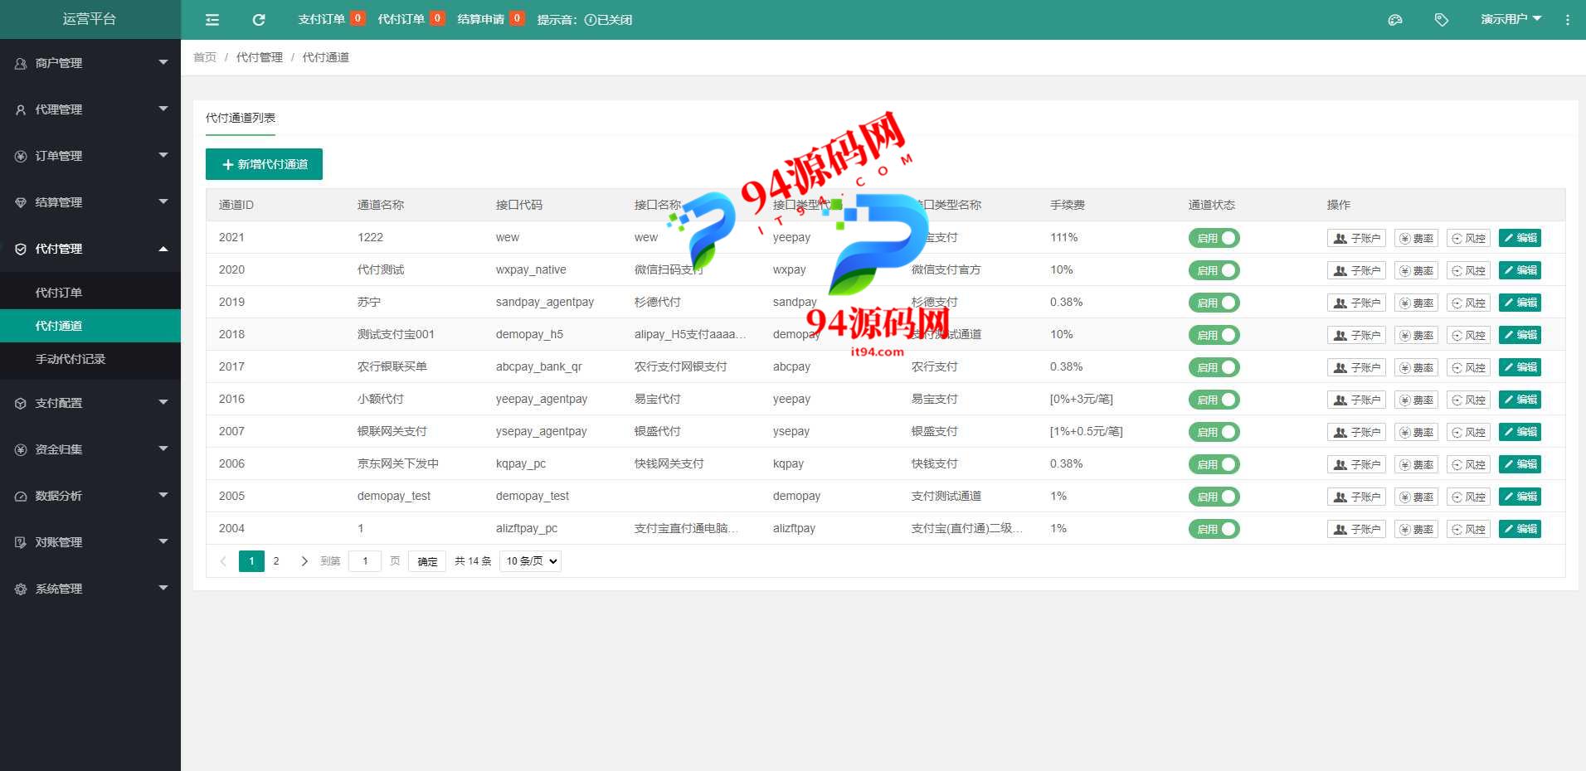Click the 代付管理 shield icon
Viewport: 1586px width, 771px height.
(21, 249)
